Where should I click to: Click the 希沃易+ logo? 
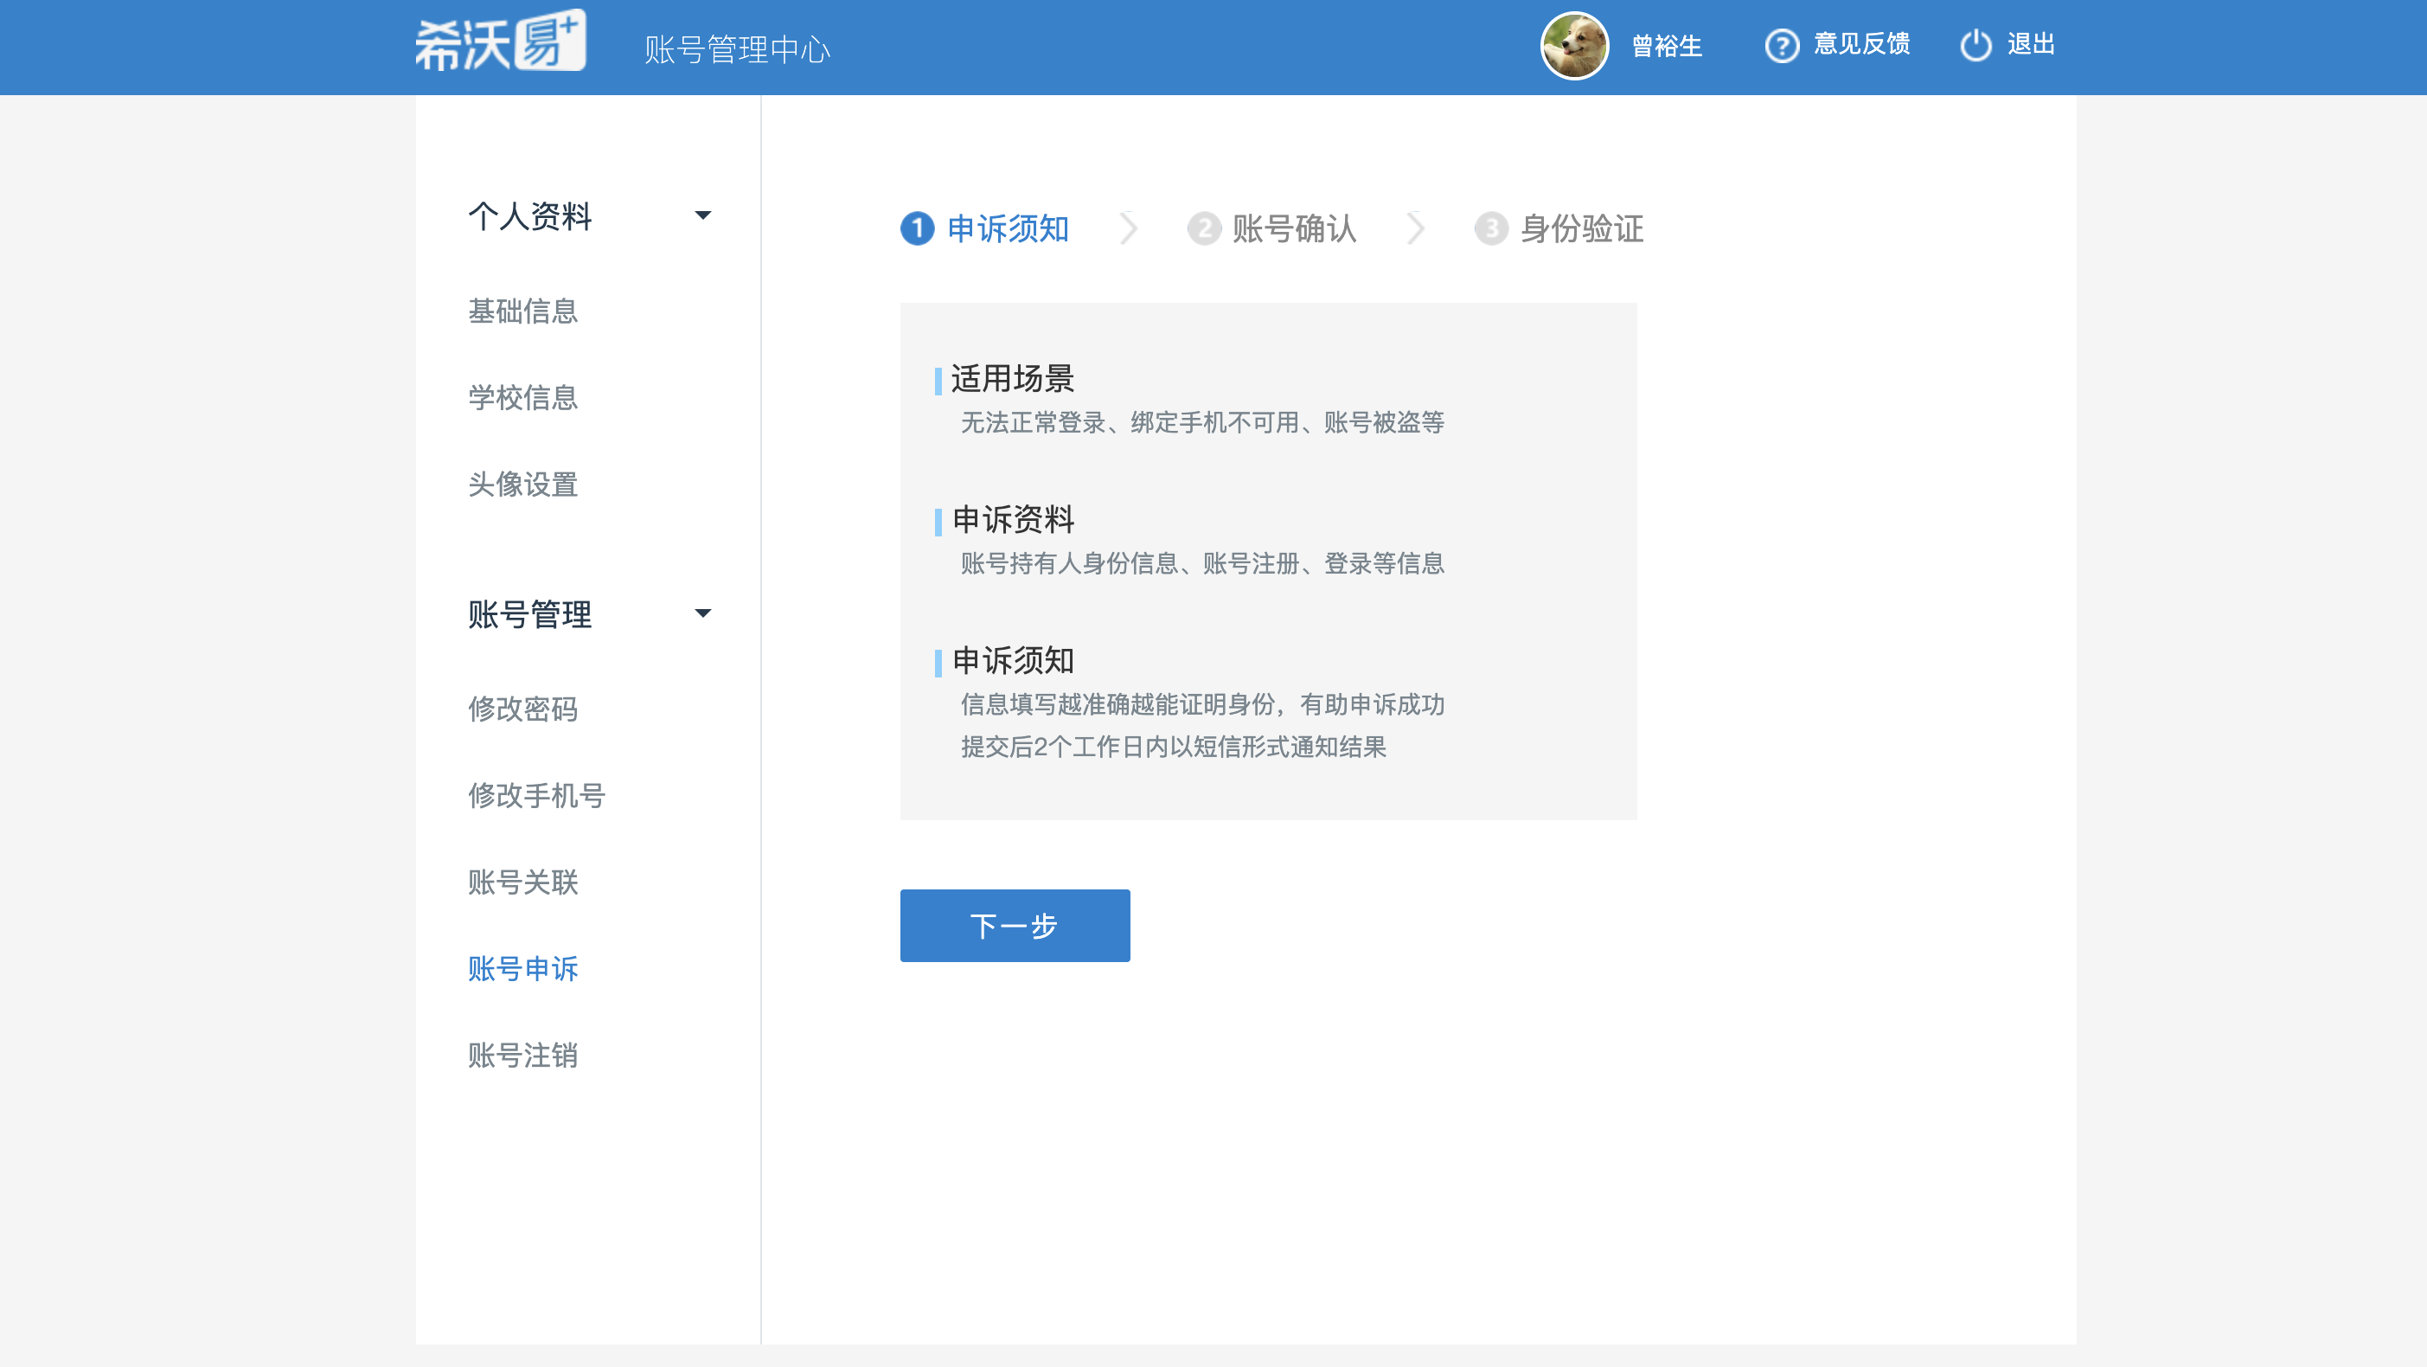[x=500, y=42]
